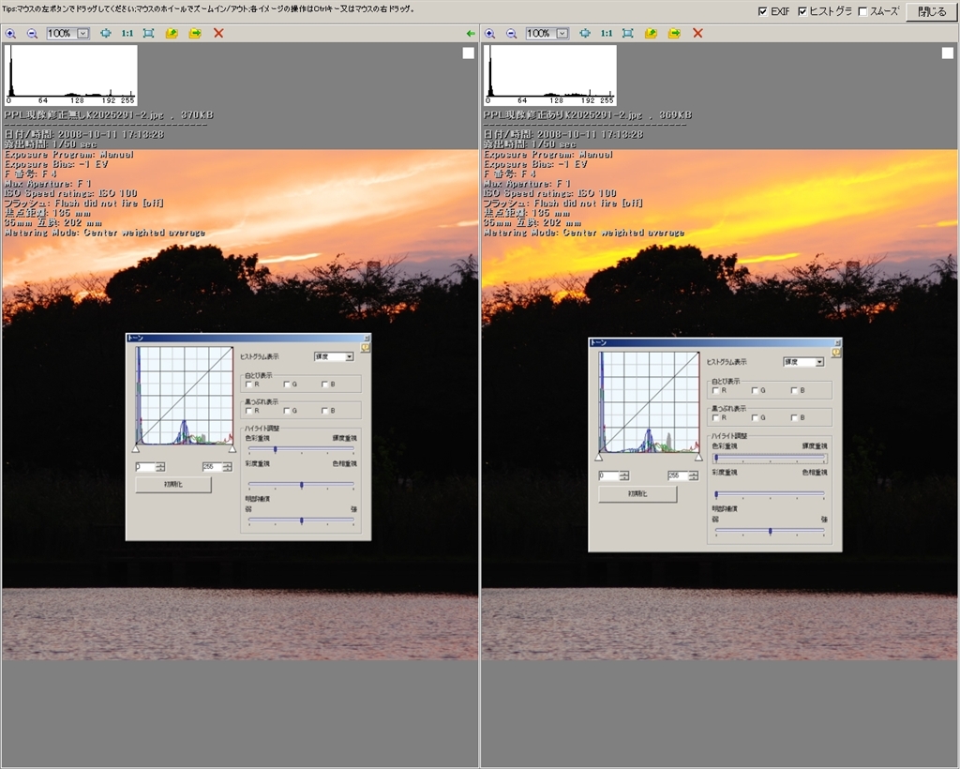Click red X delete icon in right pane
Screen dimensions: 960x769
pos(697,34)
